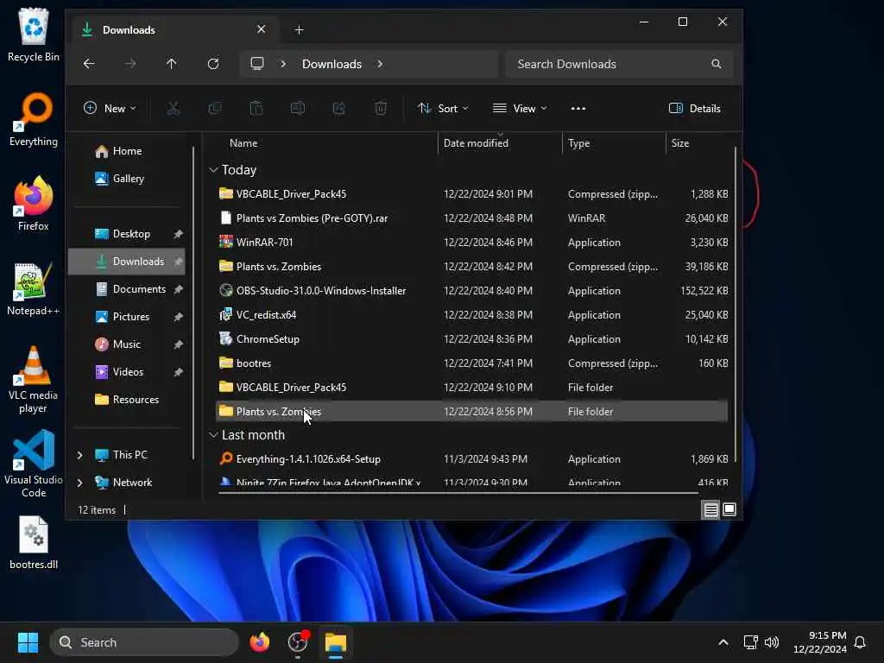Collapse the Last month group

click(x=214, y=435)
